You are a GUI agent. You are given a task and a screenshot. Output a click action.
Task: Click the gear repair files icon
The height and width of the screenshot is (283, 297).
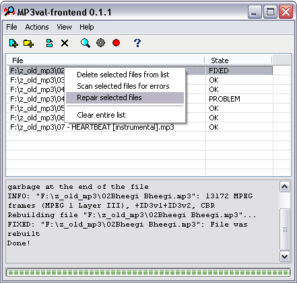point(100,42)
